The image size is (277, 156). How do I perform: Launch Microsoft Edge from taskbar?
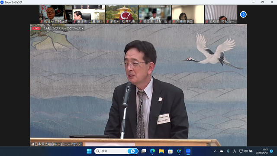point(152,151)
